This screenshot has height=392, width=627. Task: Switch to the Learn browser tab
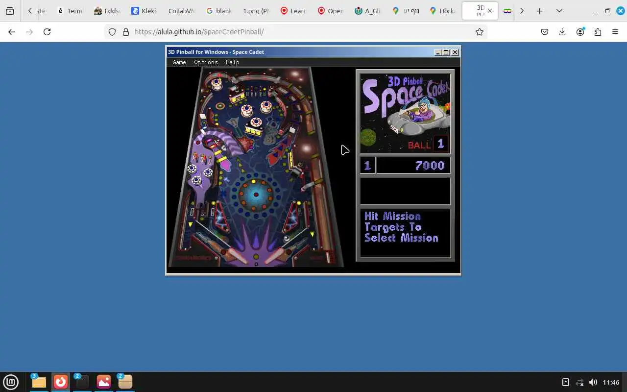(x=293, y=11)
